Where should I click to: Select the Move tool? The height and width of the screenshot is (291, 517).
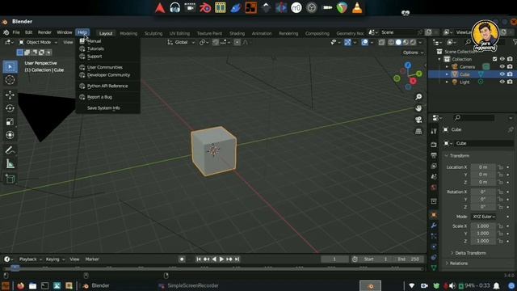[10, 95]
